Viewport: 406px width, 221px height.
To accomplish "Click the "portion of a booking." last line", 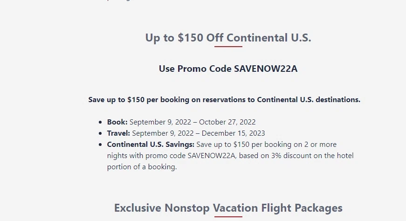I will tap(142, 167).
